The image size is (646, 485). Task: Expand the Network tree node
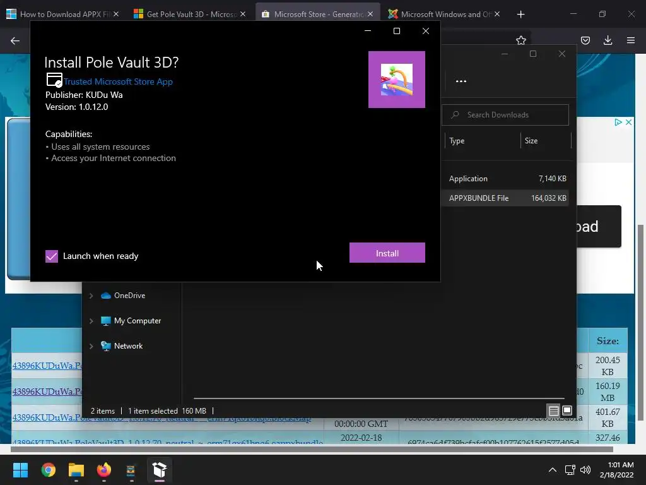tap(91, 346)
